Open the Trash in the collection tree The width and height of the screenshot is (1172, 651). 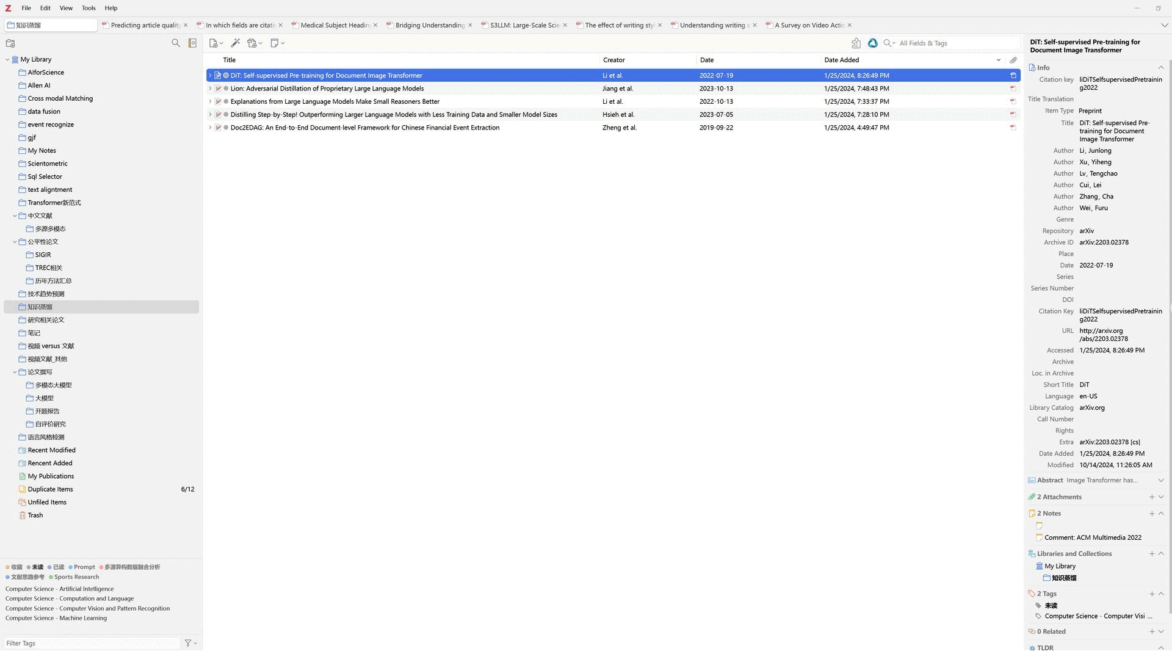point(35,516)
